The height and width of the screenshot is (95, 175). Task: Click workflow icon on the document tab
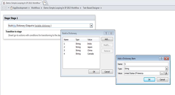click(4, 3)
